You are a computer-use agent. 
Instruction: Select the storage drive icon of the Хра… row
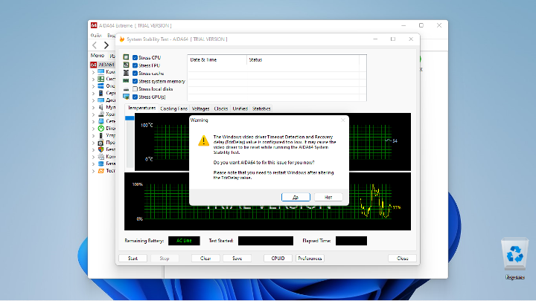pyautogui.click(x=100, y=114)
